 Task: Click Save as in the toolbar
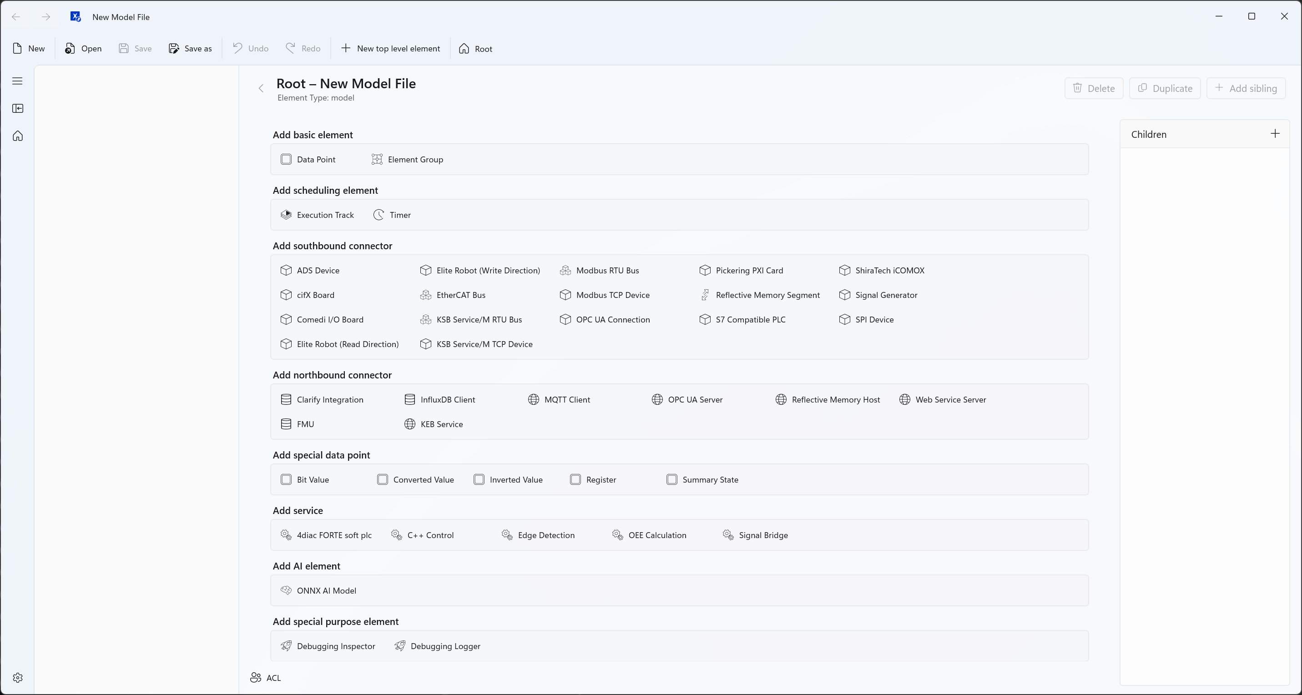pos(190,49)
